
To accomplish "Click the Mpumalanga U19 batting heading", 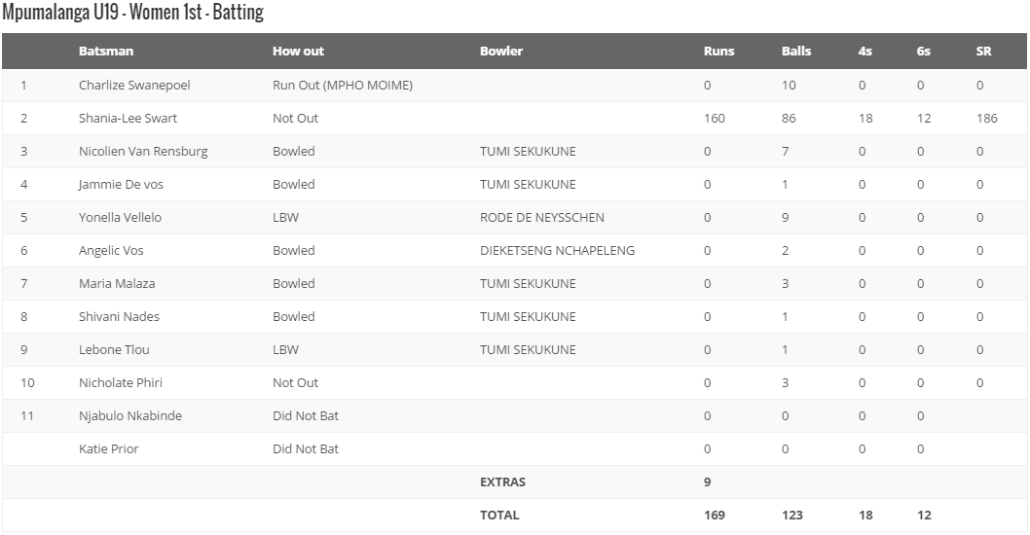I will [x=133, y=13].
